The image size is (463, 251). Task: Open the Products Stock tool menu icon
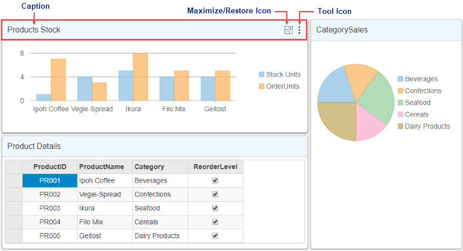click(299, 30)
